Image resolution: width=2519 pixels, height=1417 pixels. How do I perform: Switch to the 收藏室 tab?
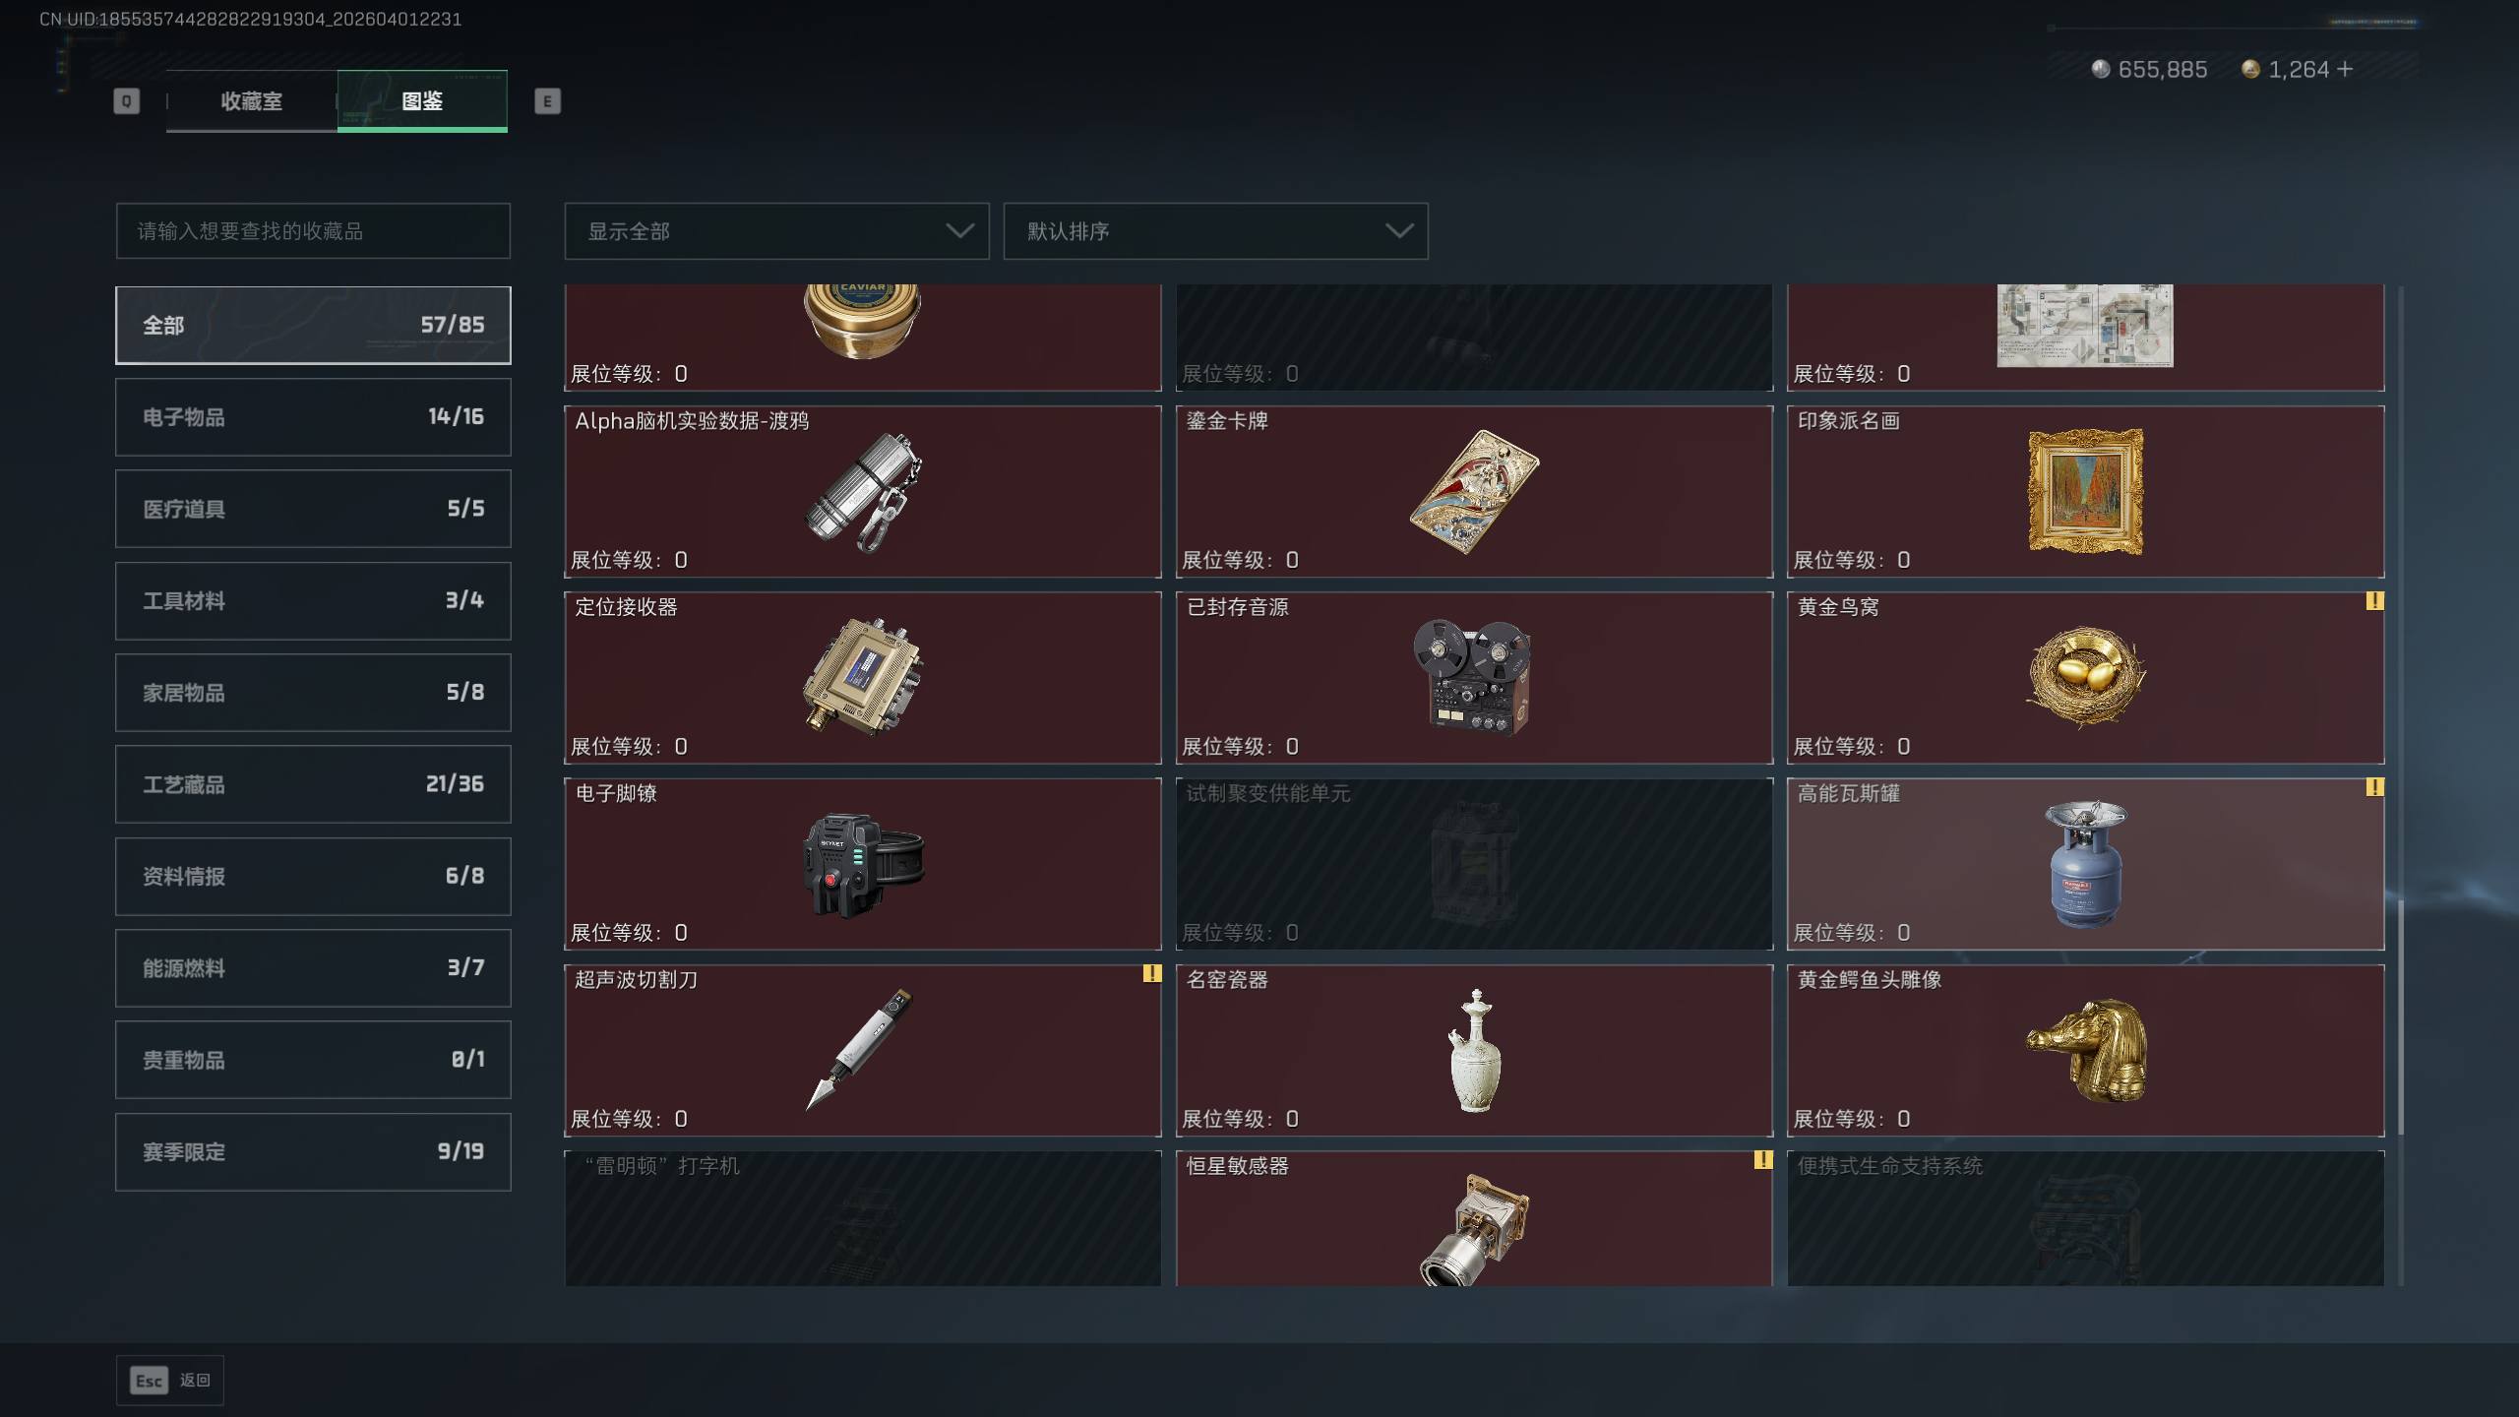[251, 100]
